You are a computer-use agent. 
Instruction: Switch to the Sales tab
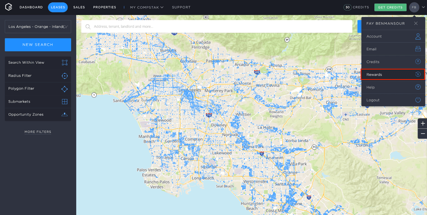coord(79,7)
